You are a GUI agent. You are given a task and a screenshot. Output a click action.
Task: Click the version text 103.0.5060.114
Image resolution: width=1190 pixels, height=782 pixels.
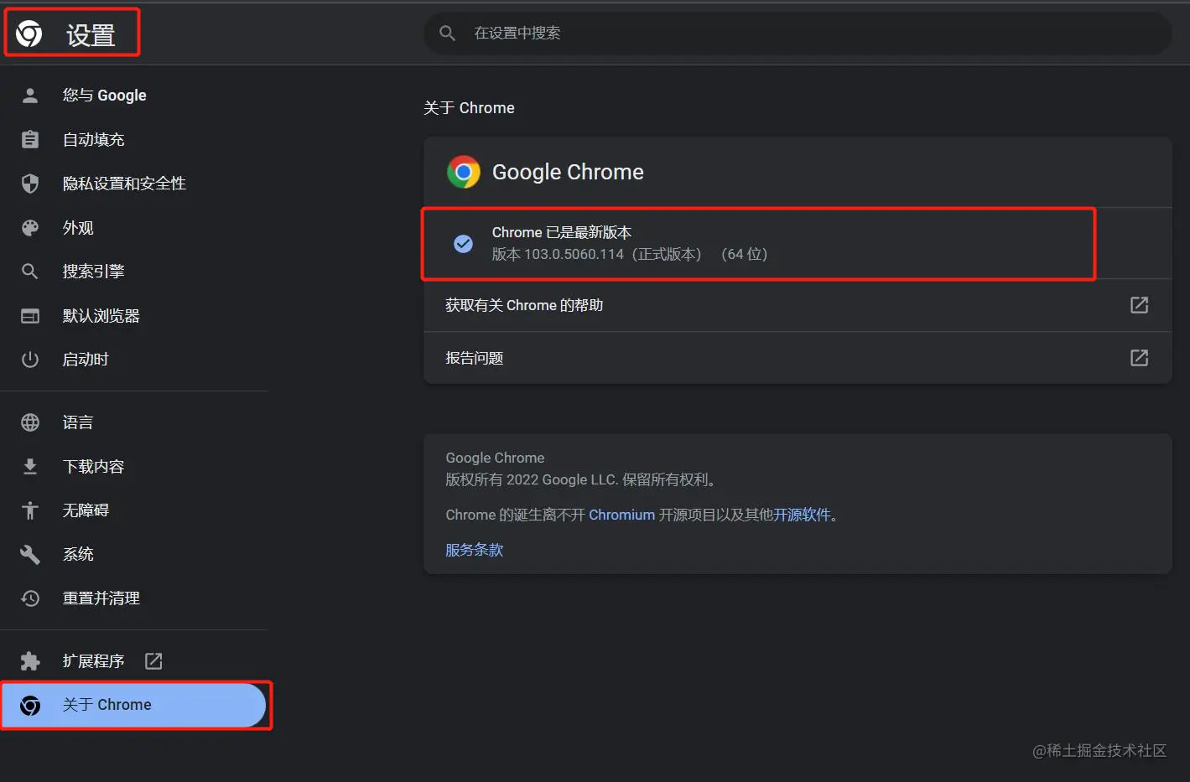coord(574,254)
